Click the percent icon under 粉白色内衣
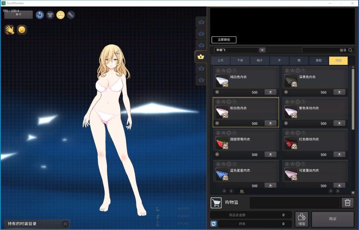The height and width of the screenshot is (230, 359). coord(217,123)
